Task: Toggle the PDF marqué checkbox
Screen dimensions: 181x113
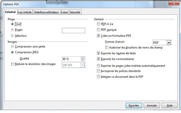Action: click(98, 30)
